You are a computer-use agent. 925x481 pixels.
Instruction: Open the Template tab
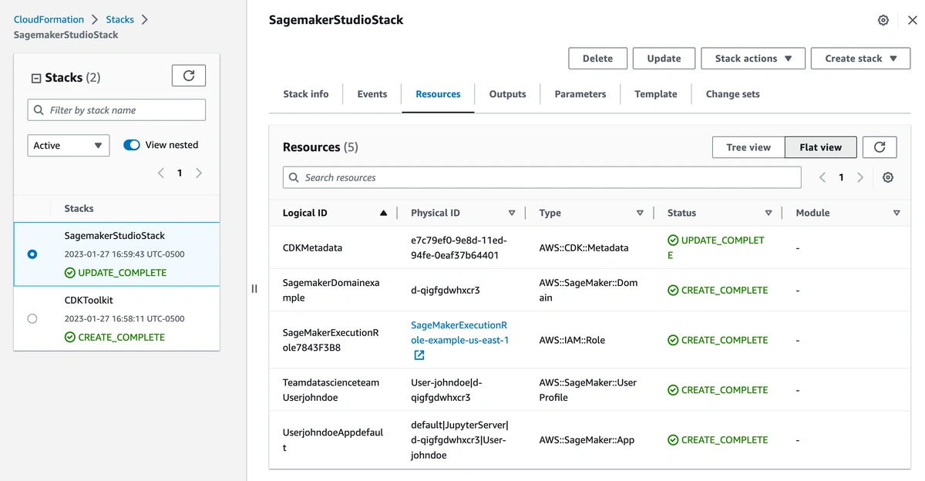[x=656, y=94]
